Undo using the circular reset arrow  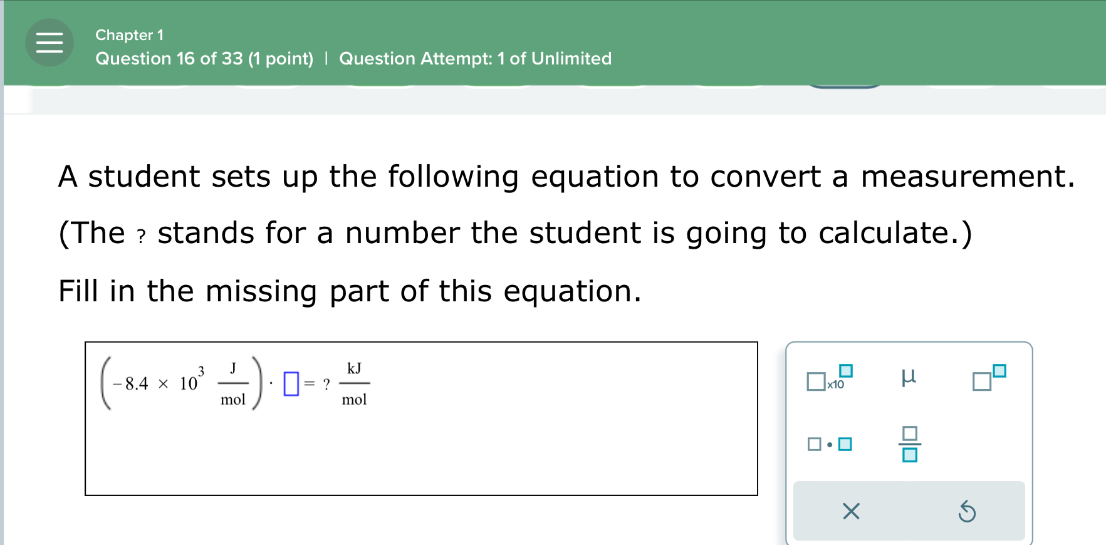click(968, 512)
